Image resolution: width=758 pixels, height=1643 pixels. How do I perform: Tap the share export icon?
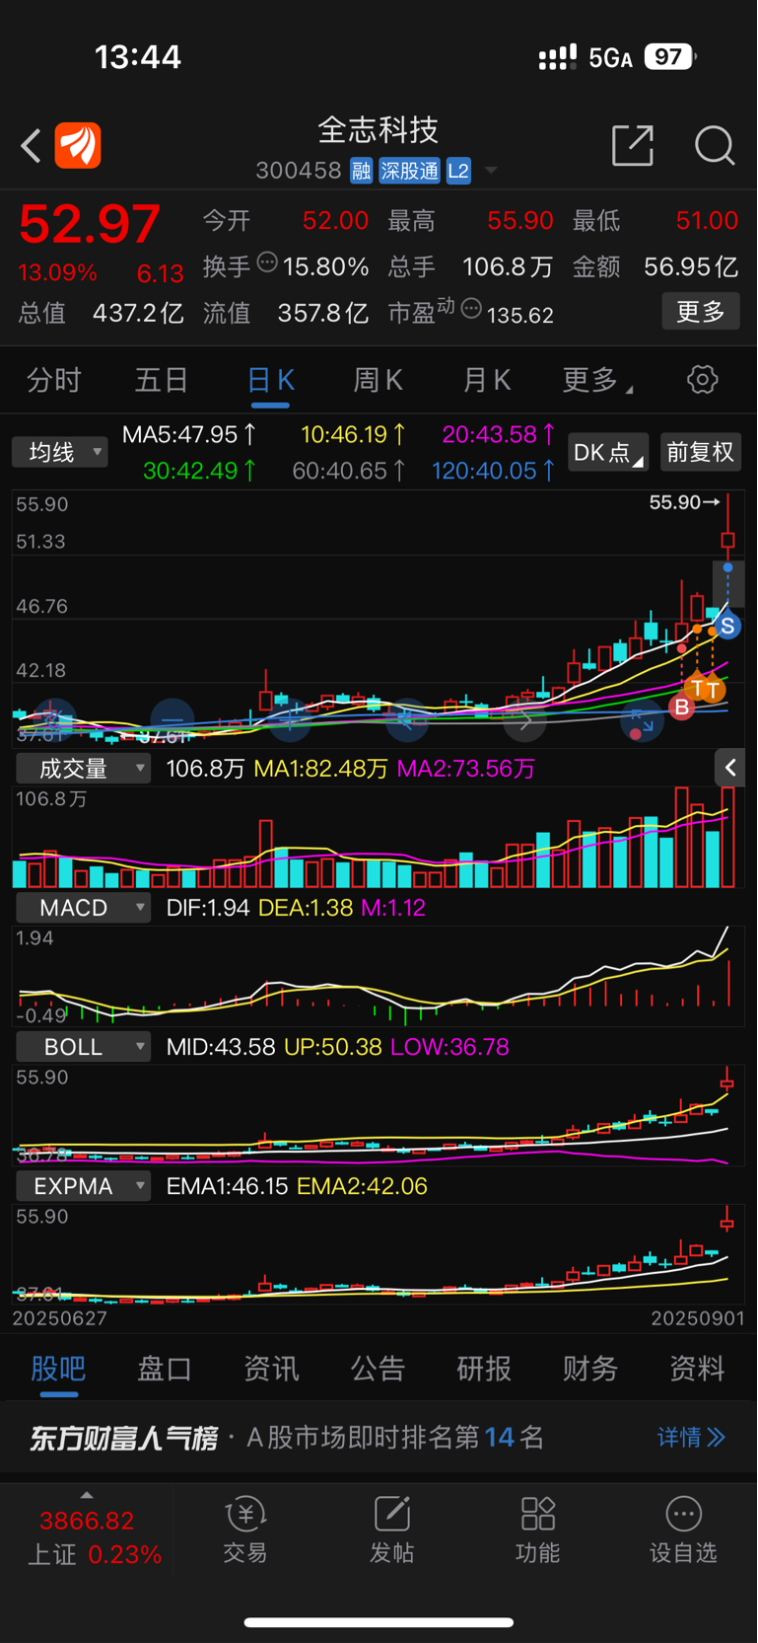point(633,146)
